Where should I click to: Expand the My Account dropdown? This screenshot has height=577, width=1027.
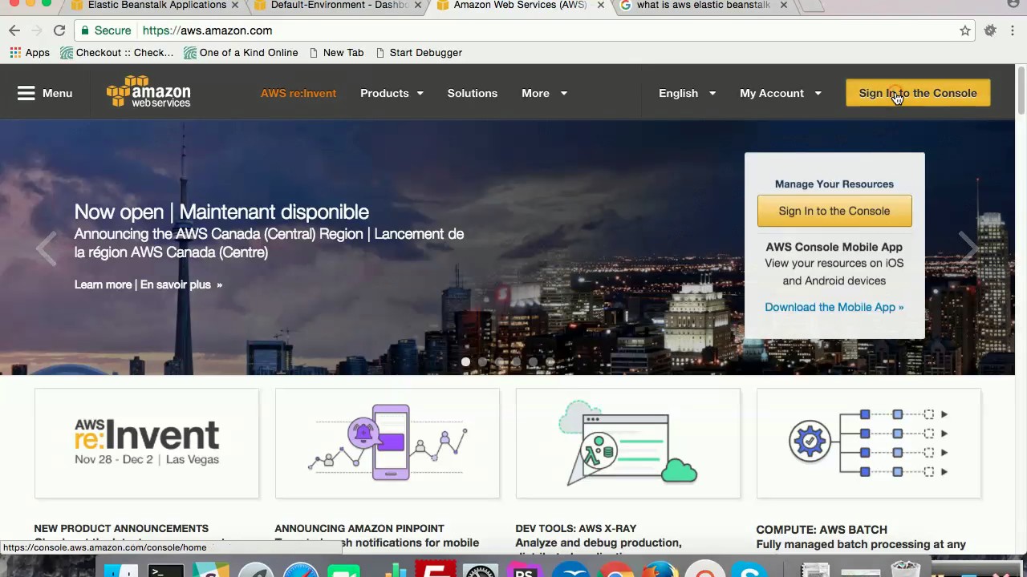780,93
